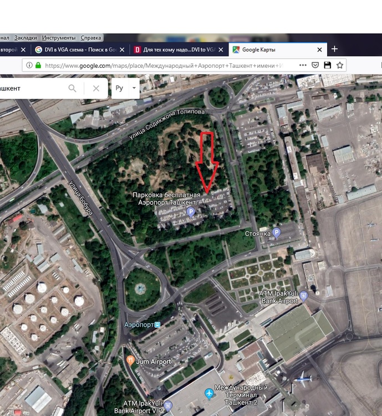Switch to the DVI в VGA схема tab

tap(80, 49)
